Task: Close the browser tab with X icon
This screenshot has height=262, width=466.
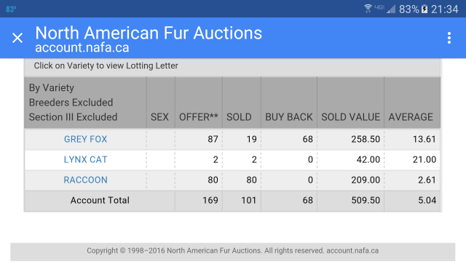Action: click(x=17, y=38)
